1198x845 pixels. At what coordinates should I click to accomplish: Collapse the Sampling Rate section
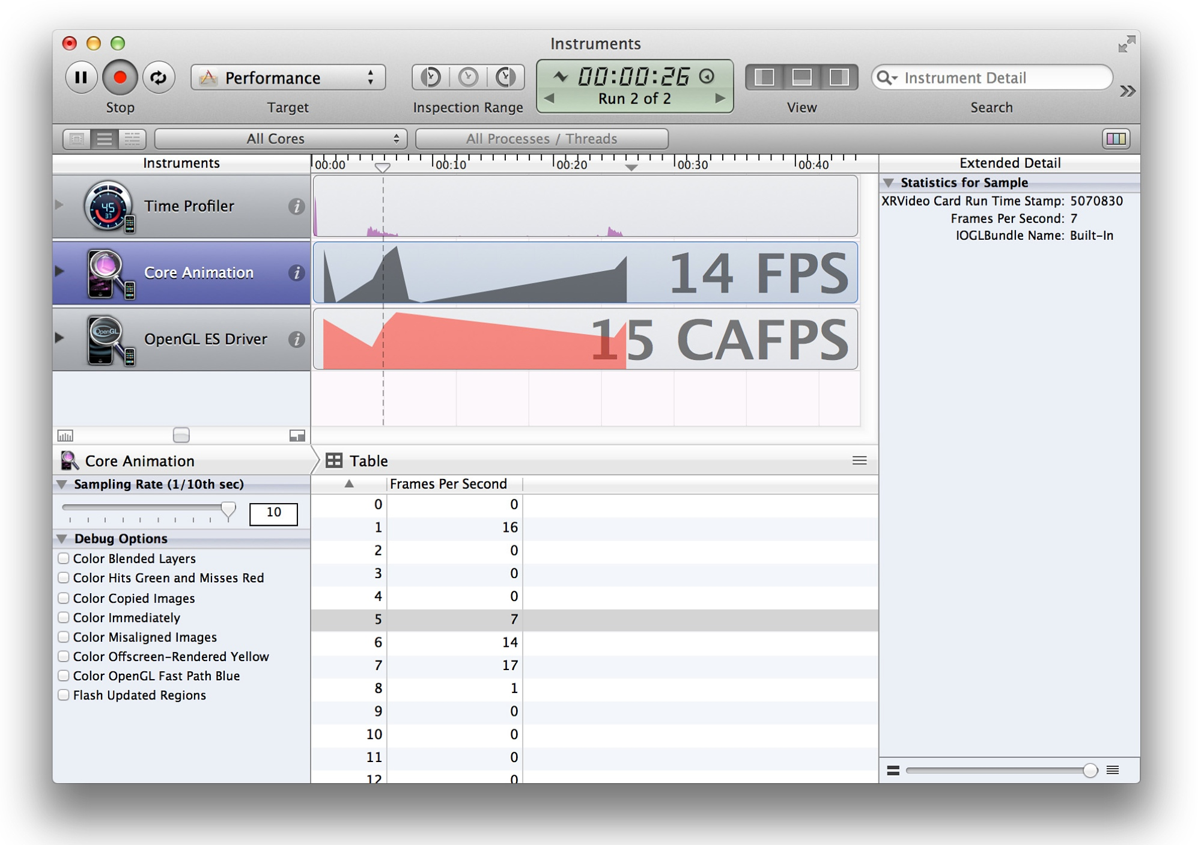pos(62,484)
